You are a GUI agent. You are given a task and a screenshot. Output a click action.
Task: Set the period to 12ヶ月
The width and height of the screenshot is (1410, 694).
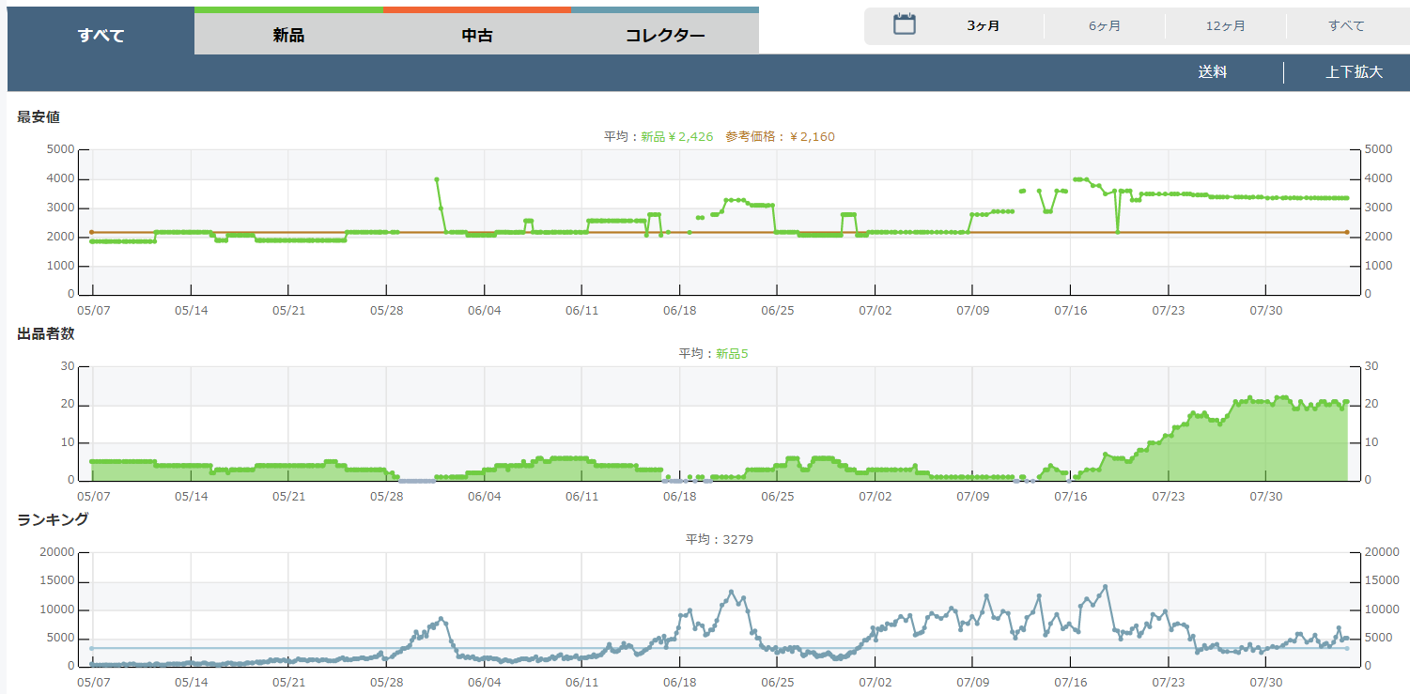point(1225,26)
